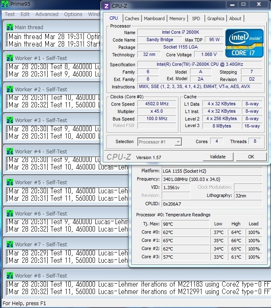The height and width of the screenshot is (308, 271).
Task: Click the VID value 1.3561v
Action: coord(176,188)
